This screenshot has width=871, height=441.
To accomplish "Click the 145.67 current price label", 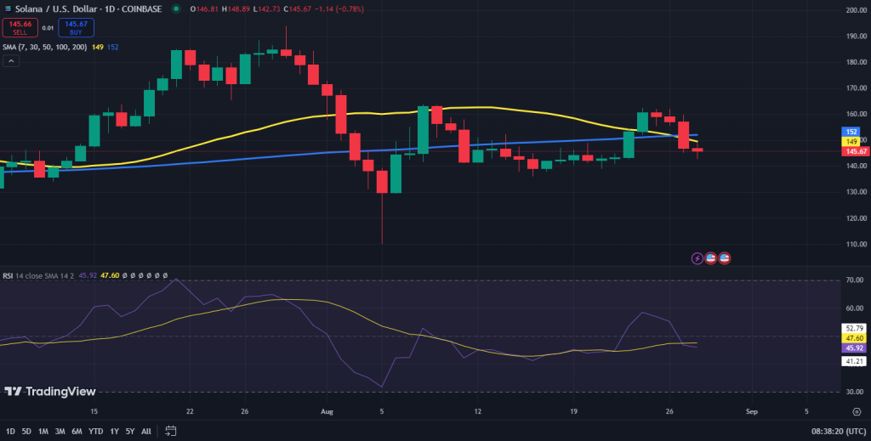I will [856, 151].
